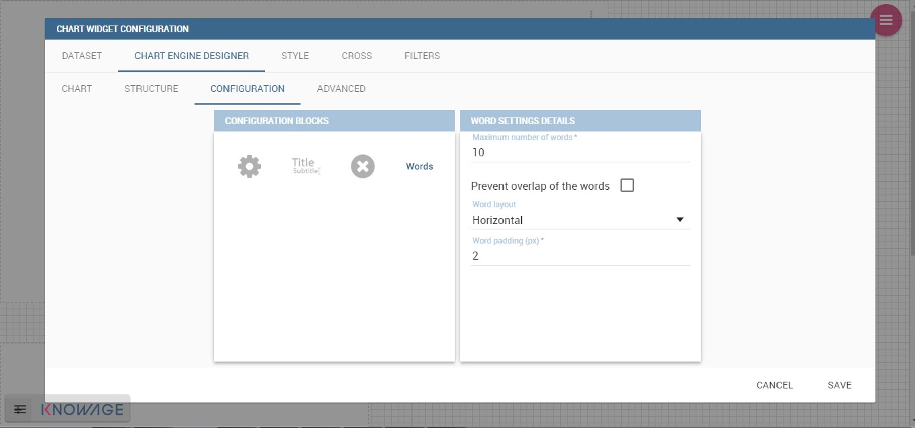Viewport: 915px width, 428px height.
Task: Click the Knowage logo
Action: (83, 409)
